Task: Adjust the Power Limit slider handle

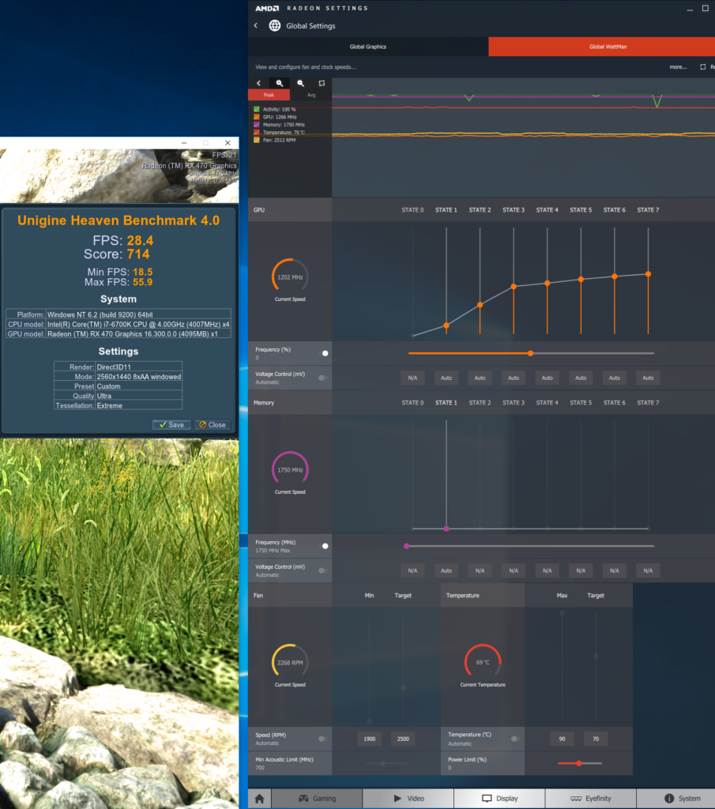Action: (579, 763)
